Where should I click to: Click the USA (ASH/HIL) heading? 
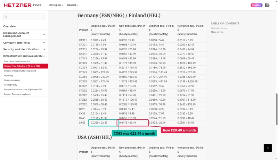coord(95,137)
